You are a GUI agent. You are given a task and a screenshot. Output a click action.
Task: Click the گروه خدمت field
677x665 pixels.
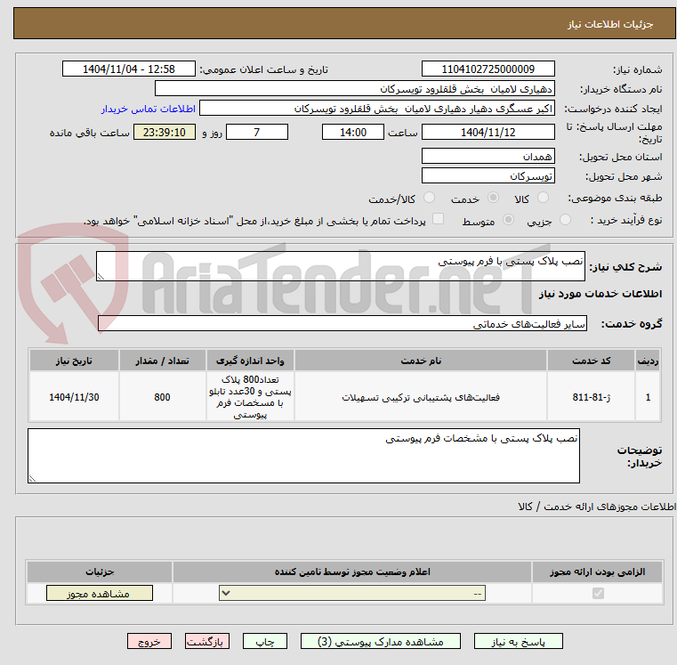point(343,324)
